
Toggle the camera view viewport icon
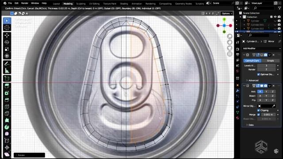click(229, 48)
